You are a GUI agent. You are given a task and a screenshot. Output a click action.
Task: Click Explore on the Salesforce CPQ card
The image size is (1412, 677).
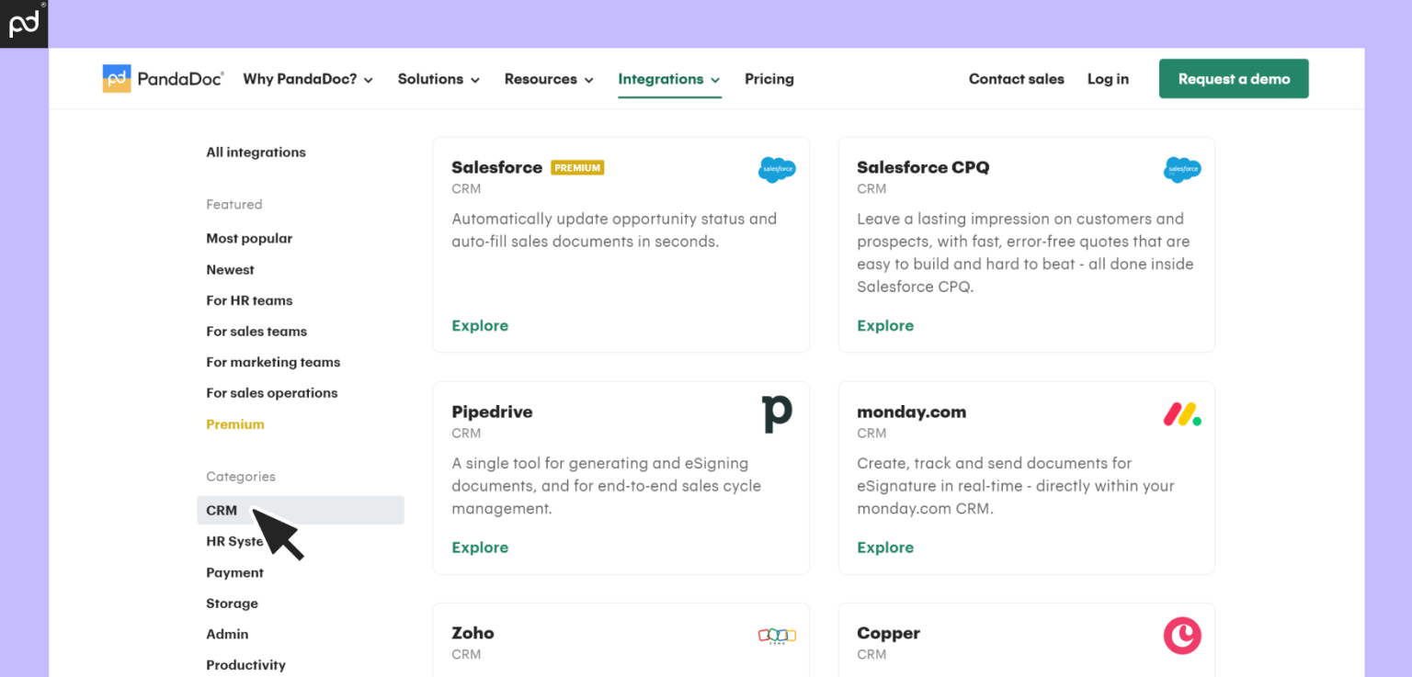[x=885, y=325]
